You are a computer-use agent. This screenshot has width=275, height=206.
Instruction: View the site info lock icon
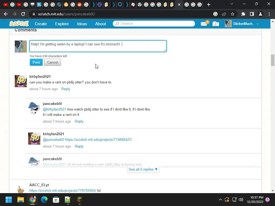click(x=34, y=14)
